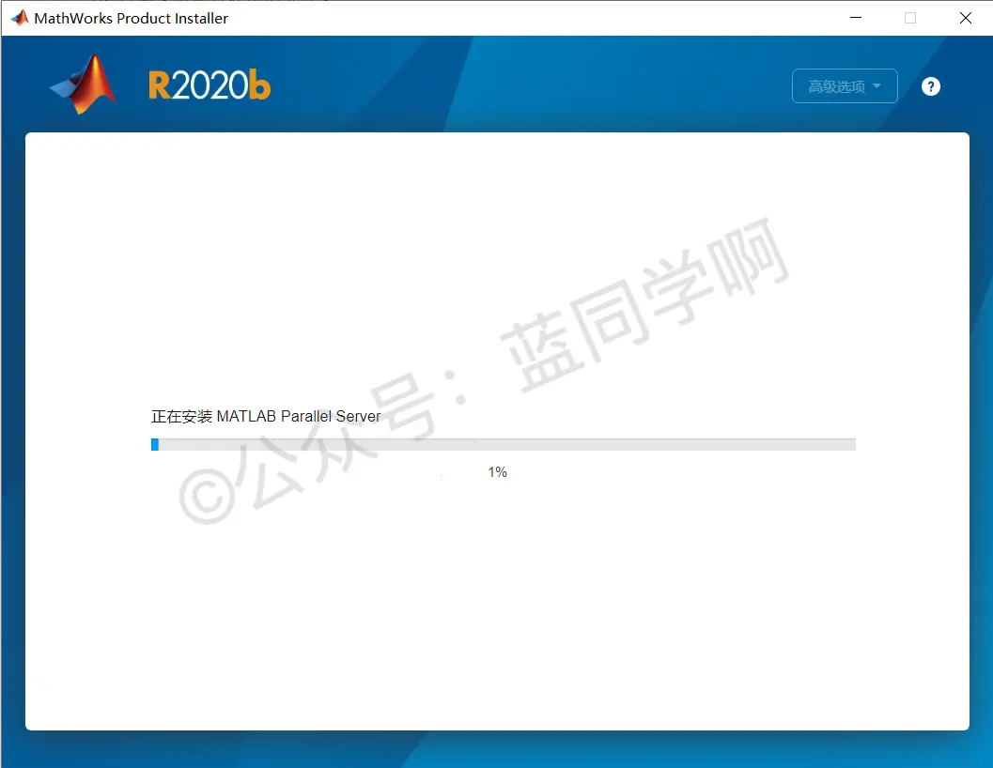Viewport: 993px width, 768px height.
Task: Close the MathWorks Product Installer window
Action: [965, 18]
